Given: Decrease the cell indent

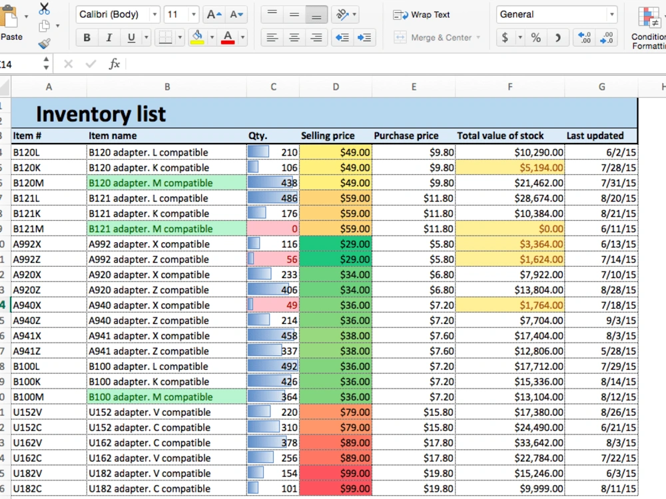Looking at the screenshot, I should 342,38.
